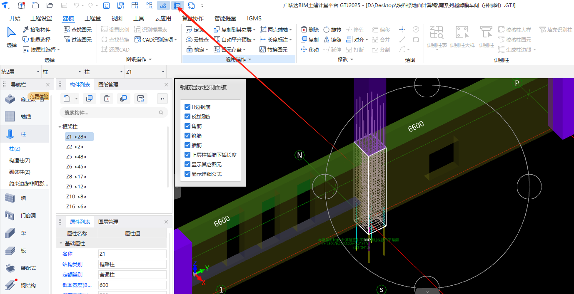Collapse 基础属性 section

pyautogui.click(x=61, y=243)
